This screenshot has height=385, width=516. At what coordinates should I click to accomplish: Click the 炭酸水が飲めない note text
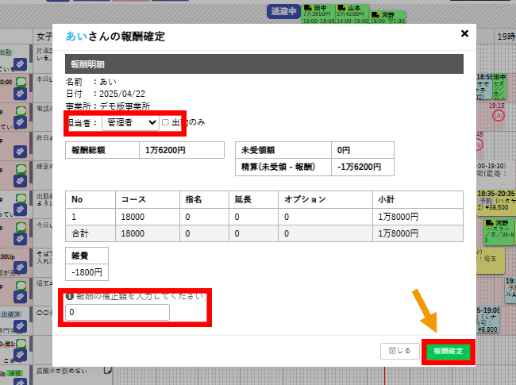coord(62,371)
